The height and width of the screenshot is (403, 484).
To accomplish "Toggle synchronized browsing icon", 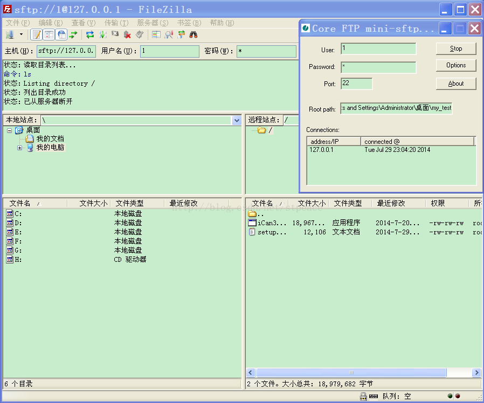I will 181,34.
